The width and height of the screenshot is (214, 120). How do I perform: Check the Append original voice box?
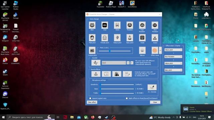point(90,98)
